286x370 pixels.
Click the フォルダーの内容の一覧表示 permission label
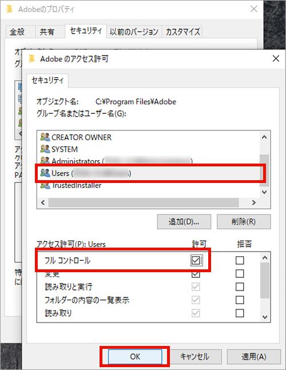point(87,300)
